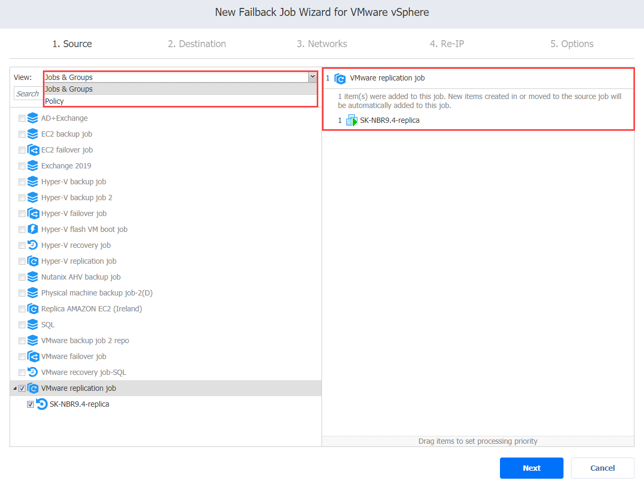Open the View dropdown arrow

click(312, 77)
